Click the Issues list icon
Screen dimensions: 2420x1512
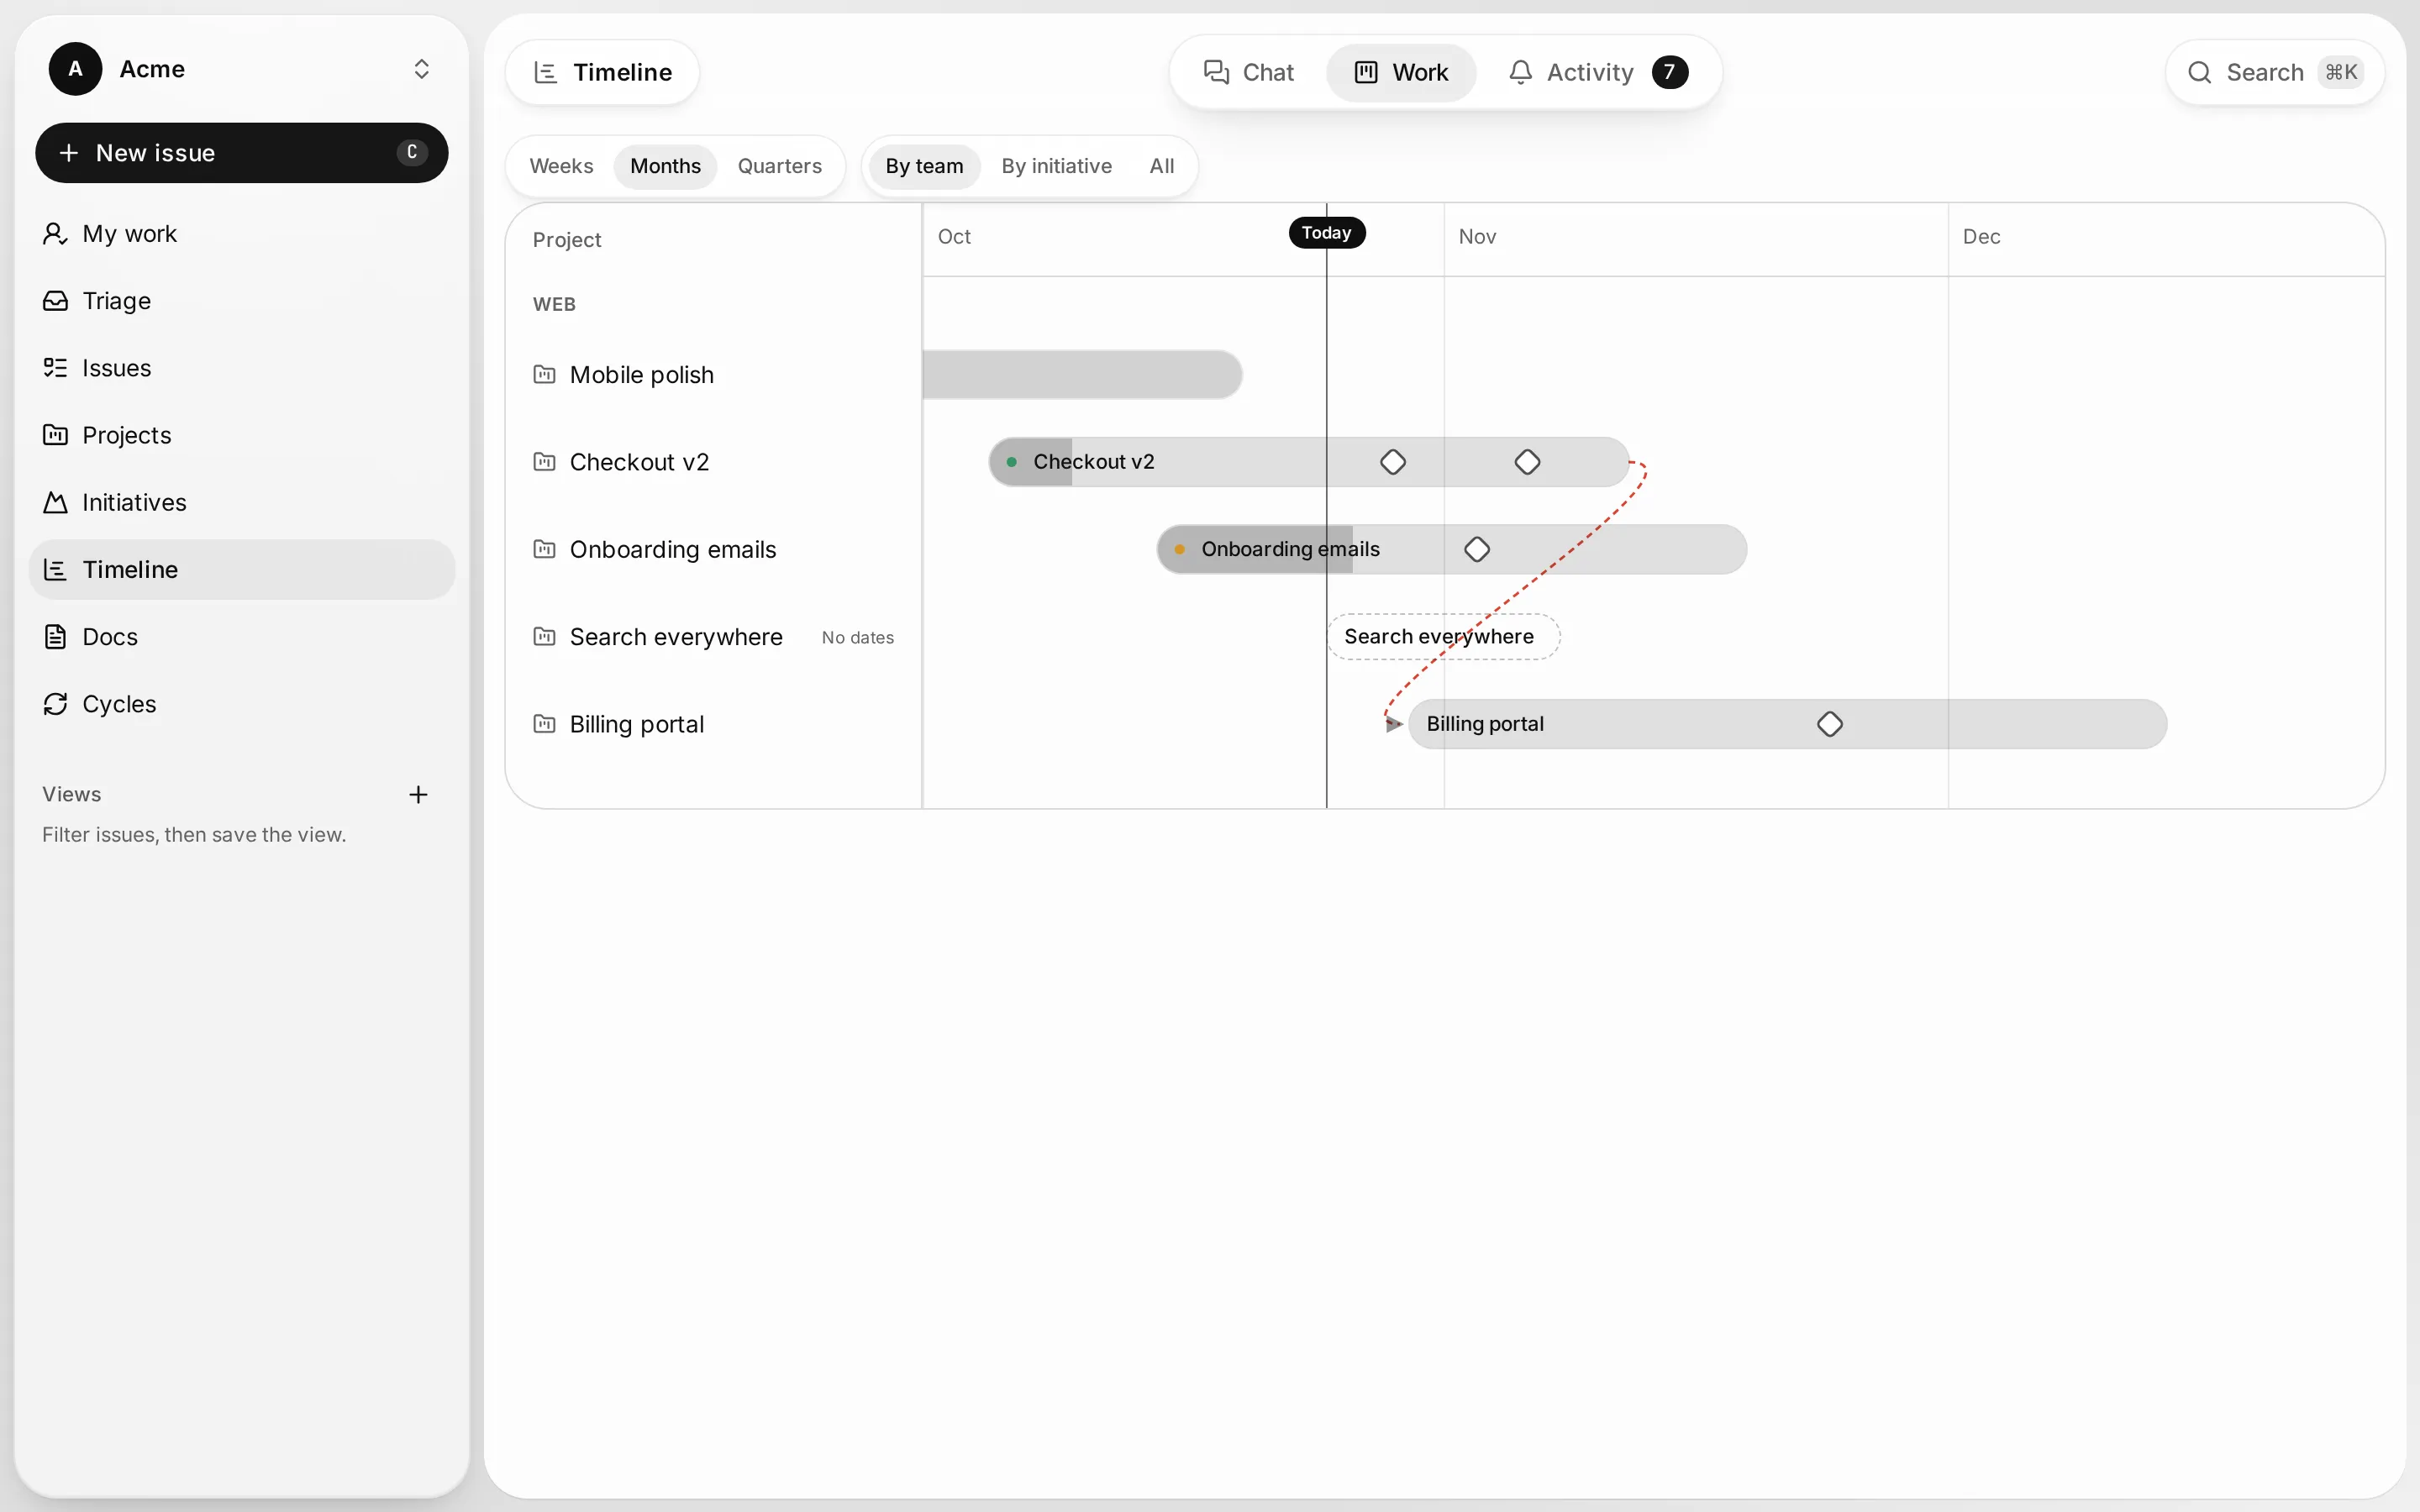pos(55,368)
